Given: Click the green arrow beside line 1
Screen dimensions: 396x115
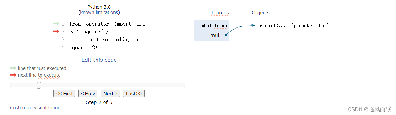Looking at the screenshot, I should tap(56, 24).
